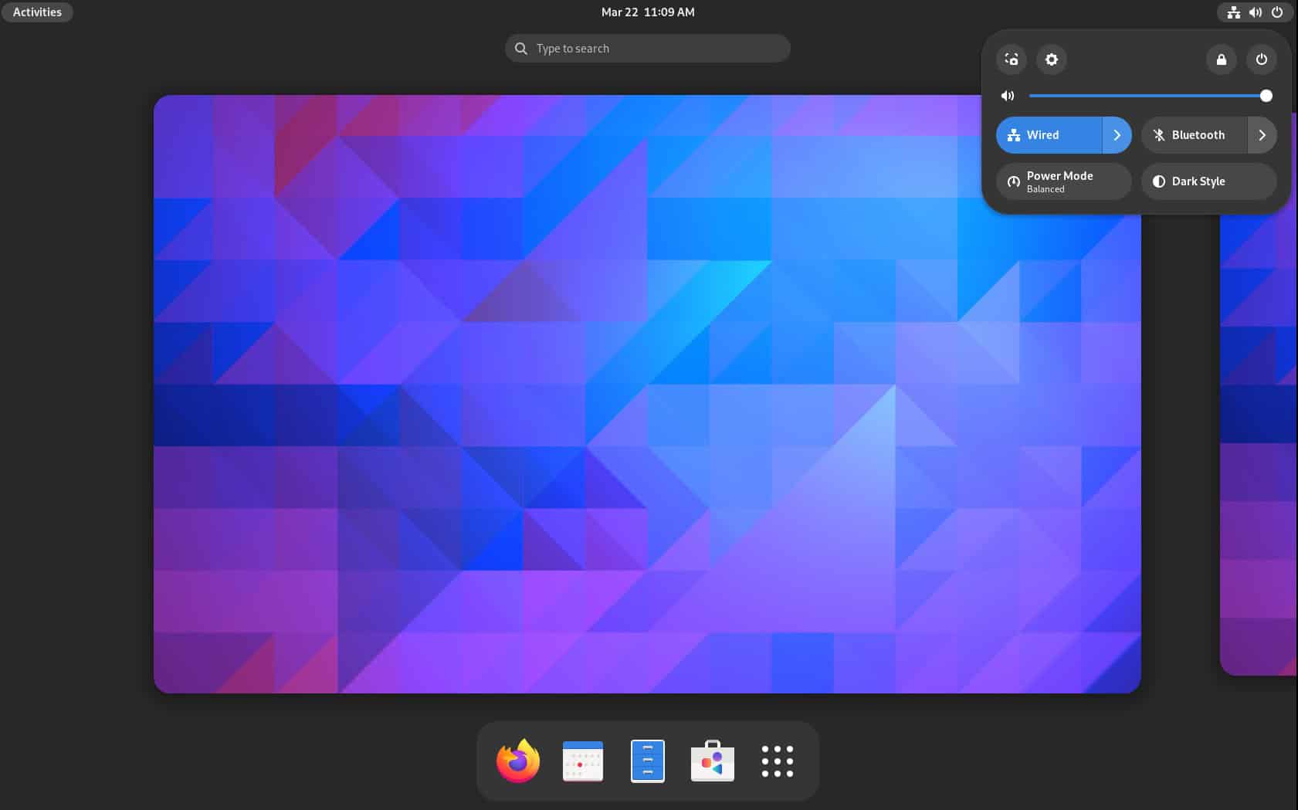The height and width of the screenshot is (810, 1298).
Task: Open Settings with the gear icon
Action: (1051, 59)
